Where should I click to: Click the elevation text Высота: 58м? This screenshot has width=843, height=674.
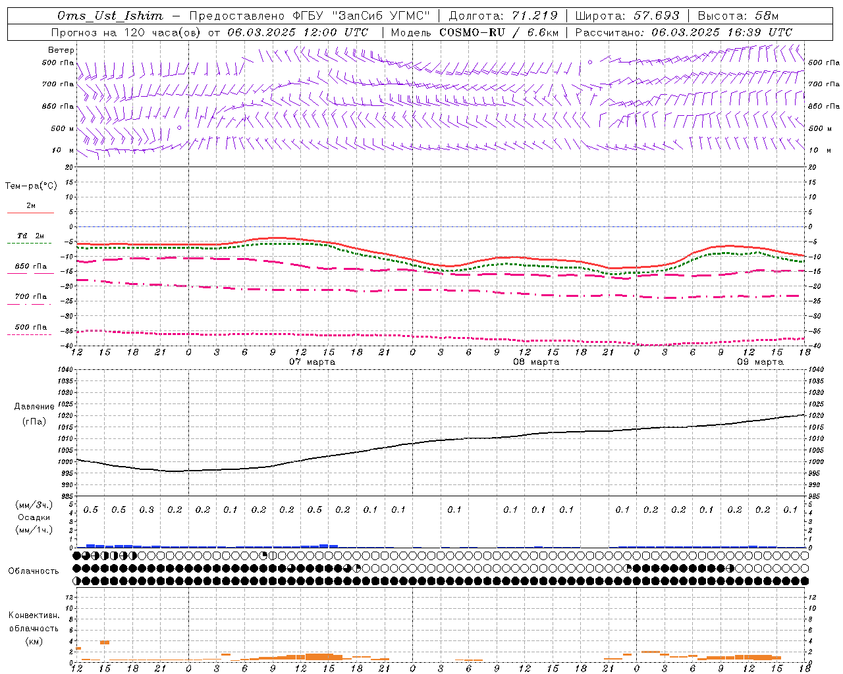tap(738, 16)
